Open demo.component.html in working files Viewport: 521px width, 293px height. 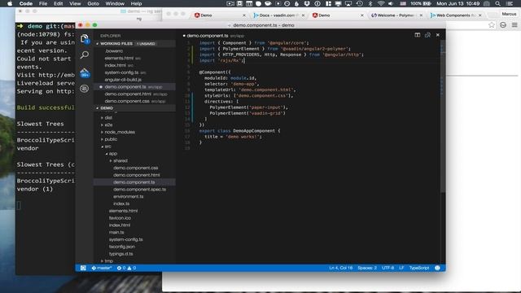[128, 94]
